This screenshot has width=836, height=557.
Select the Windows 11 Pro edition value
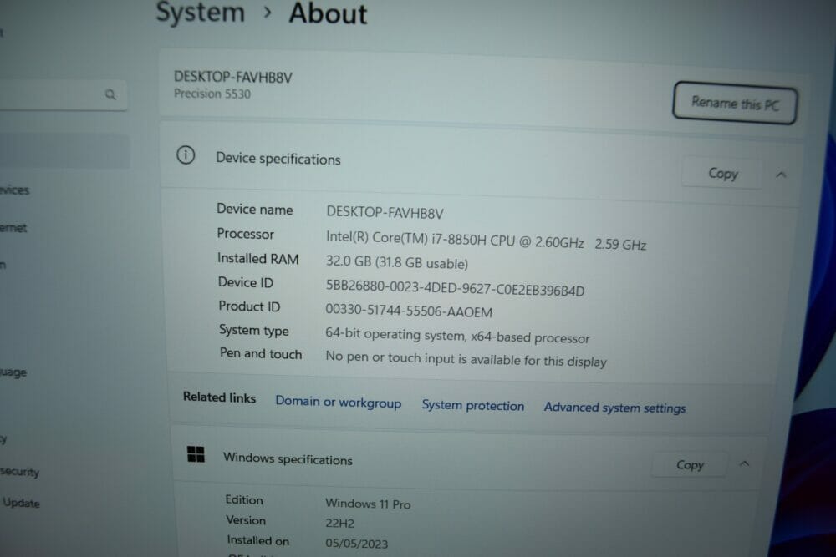pos(368,504)
